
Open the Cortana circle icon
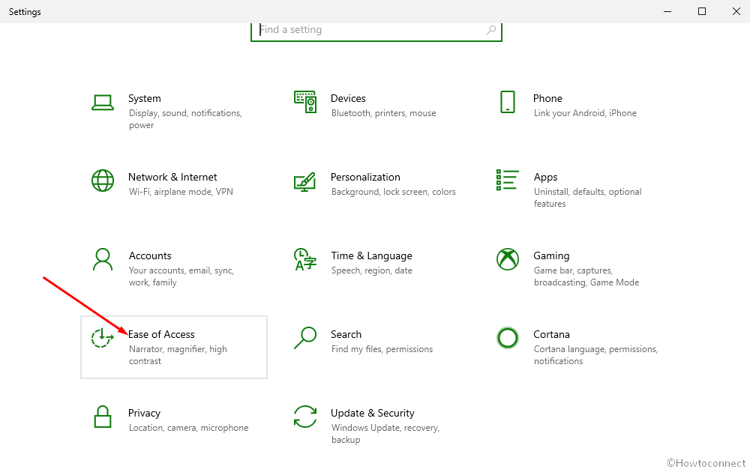pos(508,338)
